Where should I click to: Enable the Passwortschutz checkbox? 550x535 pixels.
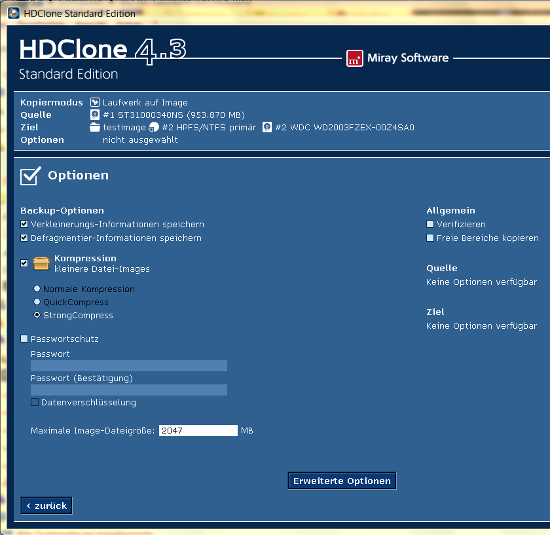click(24, 339)
